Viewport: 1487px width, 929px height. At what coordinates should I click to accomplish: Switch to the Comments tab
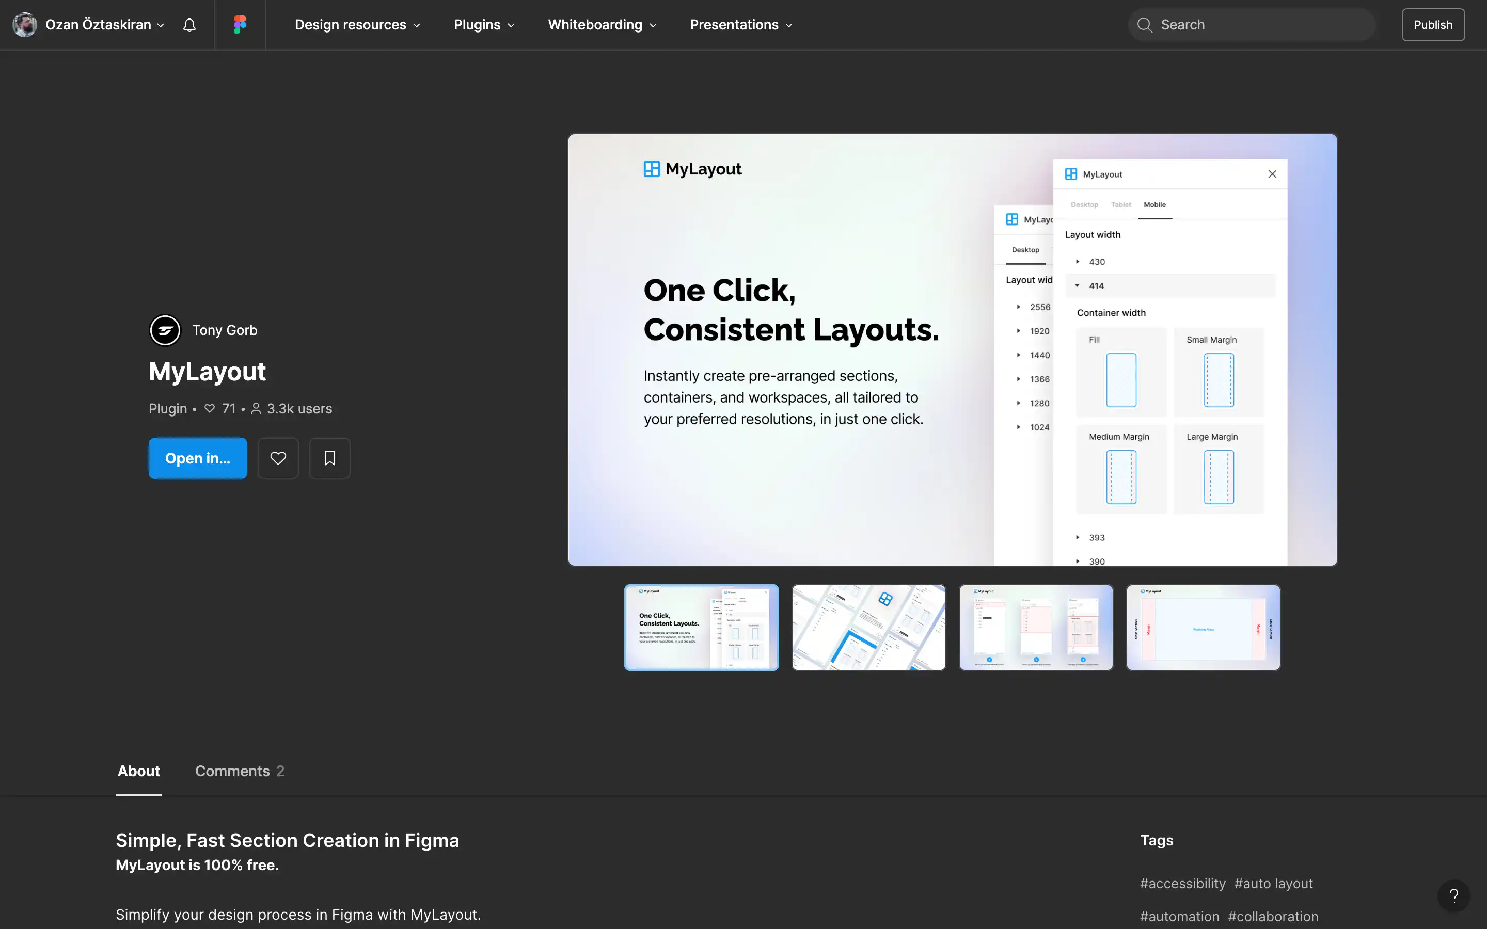click(239, 771)
